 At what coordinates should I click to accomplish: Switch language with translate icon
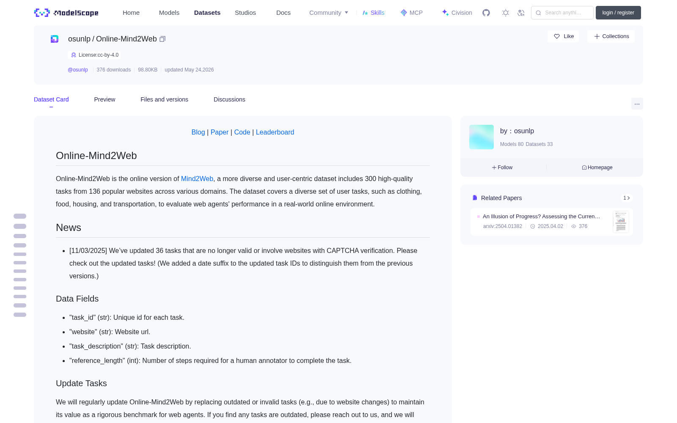pyautogui.click(x=521, y=13)
